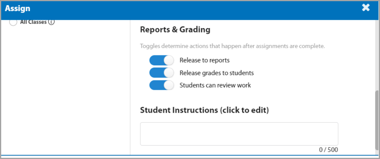Click the "All Classes" label text
The height and width of the screenshot is (159, 380).
(33, 22)
